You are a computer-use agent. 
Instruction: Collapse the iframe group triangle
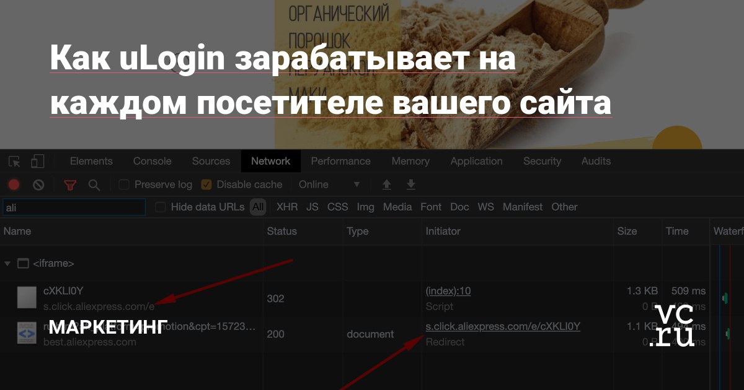click(7, 263)
